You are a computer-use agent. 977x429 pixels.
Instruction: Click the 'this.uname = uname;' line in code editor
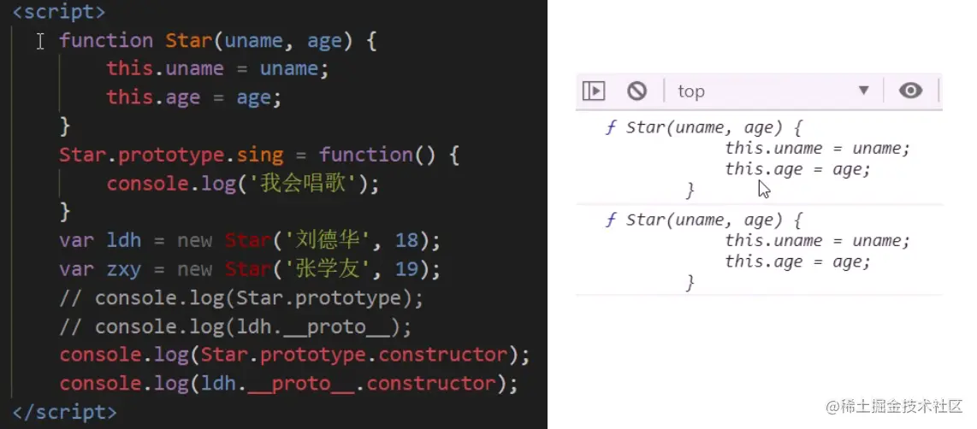pyautogui.click(x=217, y=68)
